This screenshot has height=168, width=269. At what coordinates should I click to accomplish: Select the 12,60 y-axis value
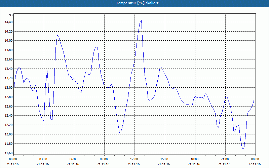point(8,106)
